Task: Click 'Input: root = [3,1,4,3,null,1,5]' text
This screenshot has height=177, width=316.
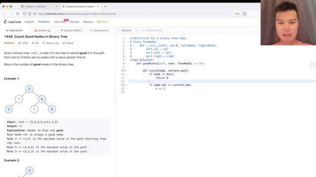Action: (x=33, y=122)
